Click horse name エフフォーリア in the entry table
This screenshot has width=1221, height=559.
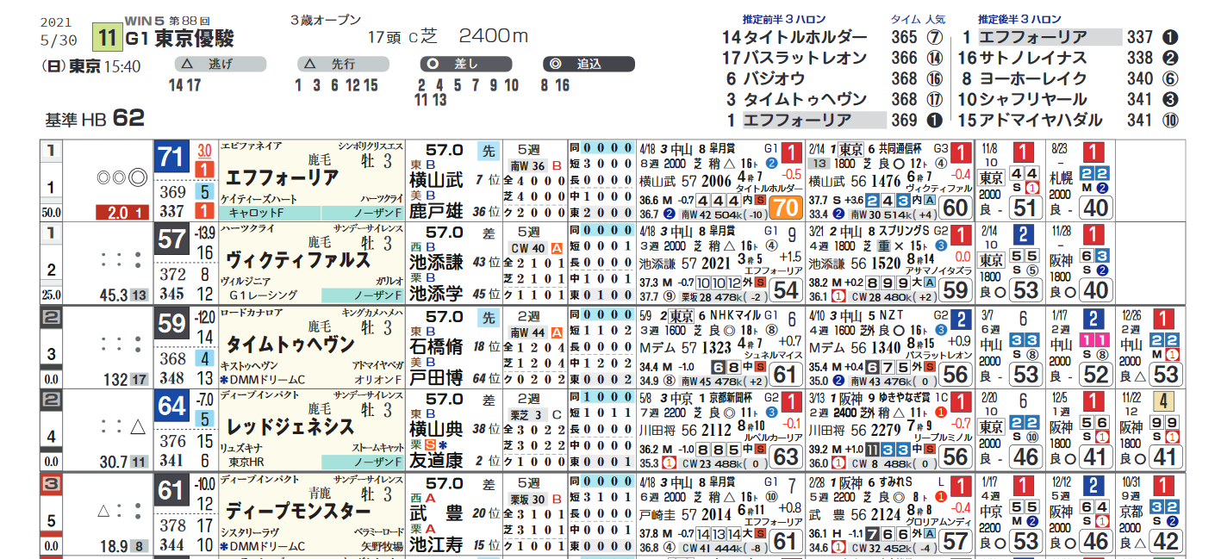tap(281, 178)
